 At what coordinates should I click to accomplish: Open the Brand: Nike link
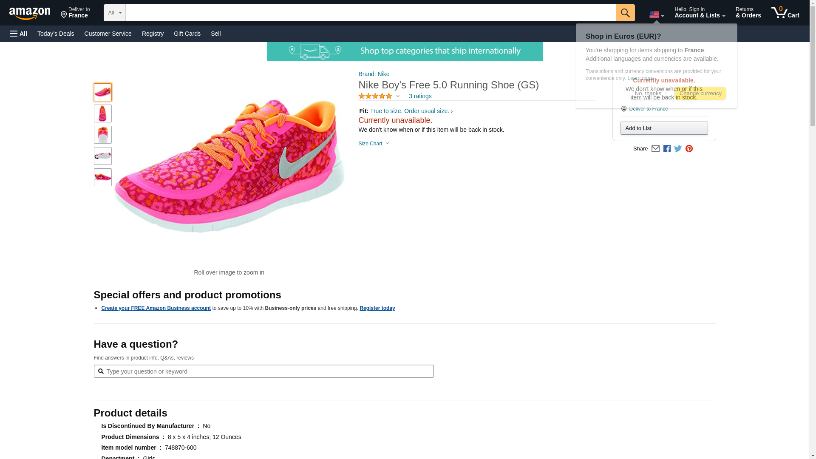(x=374, y=74)
